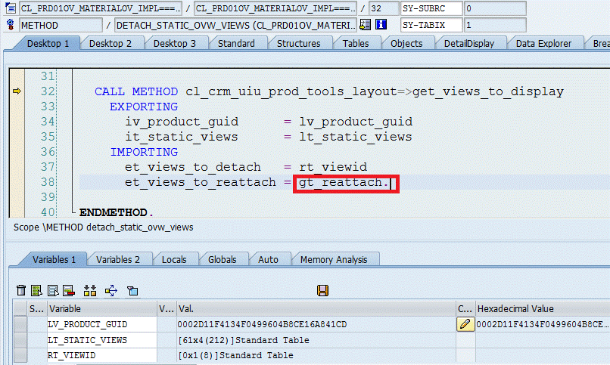
Task: Click the hexadecimal value of LV_PRODUCT_GUID
Action: point(543,324)
